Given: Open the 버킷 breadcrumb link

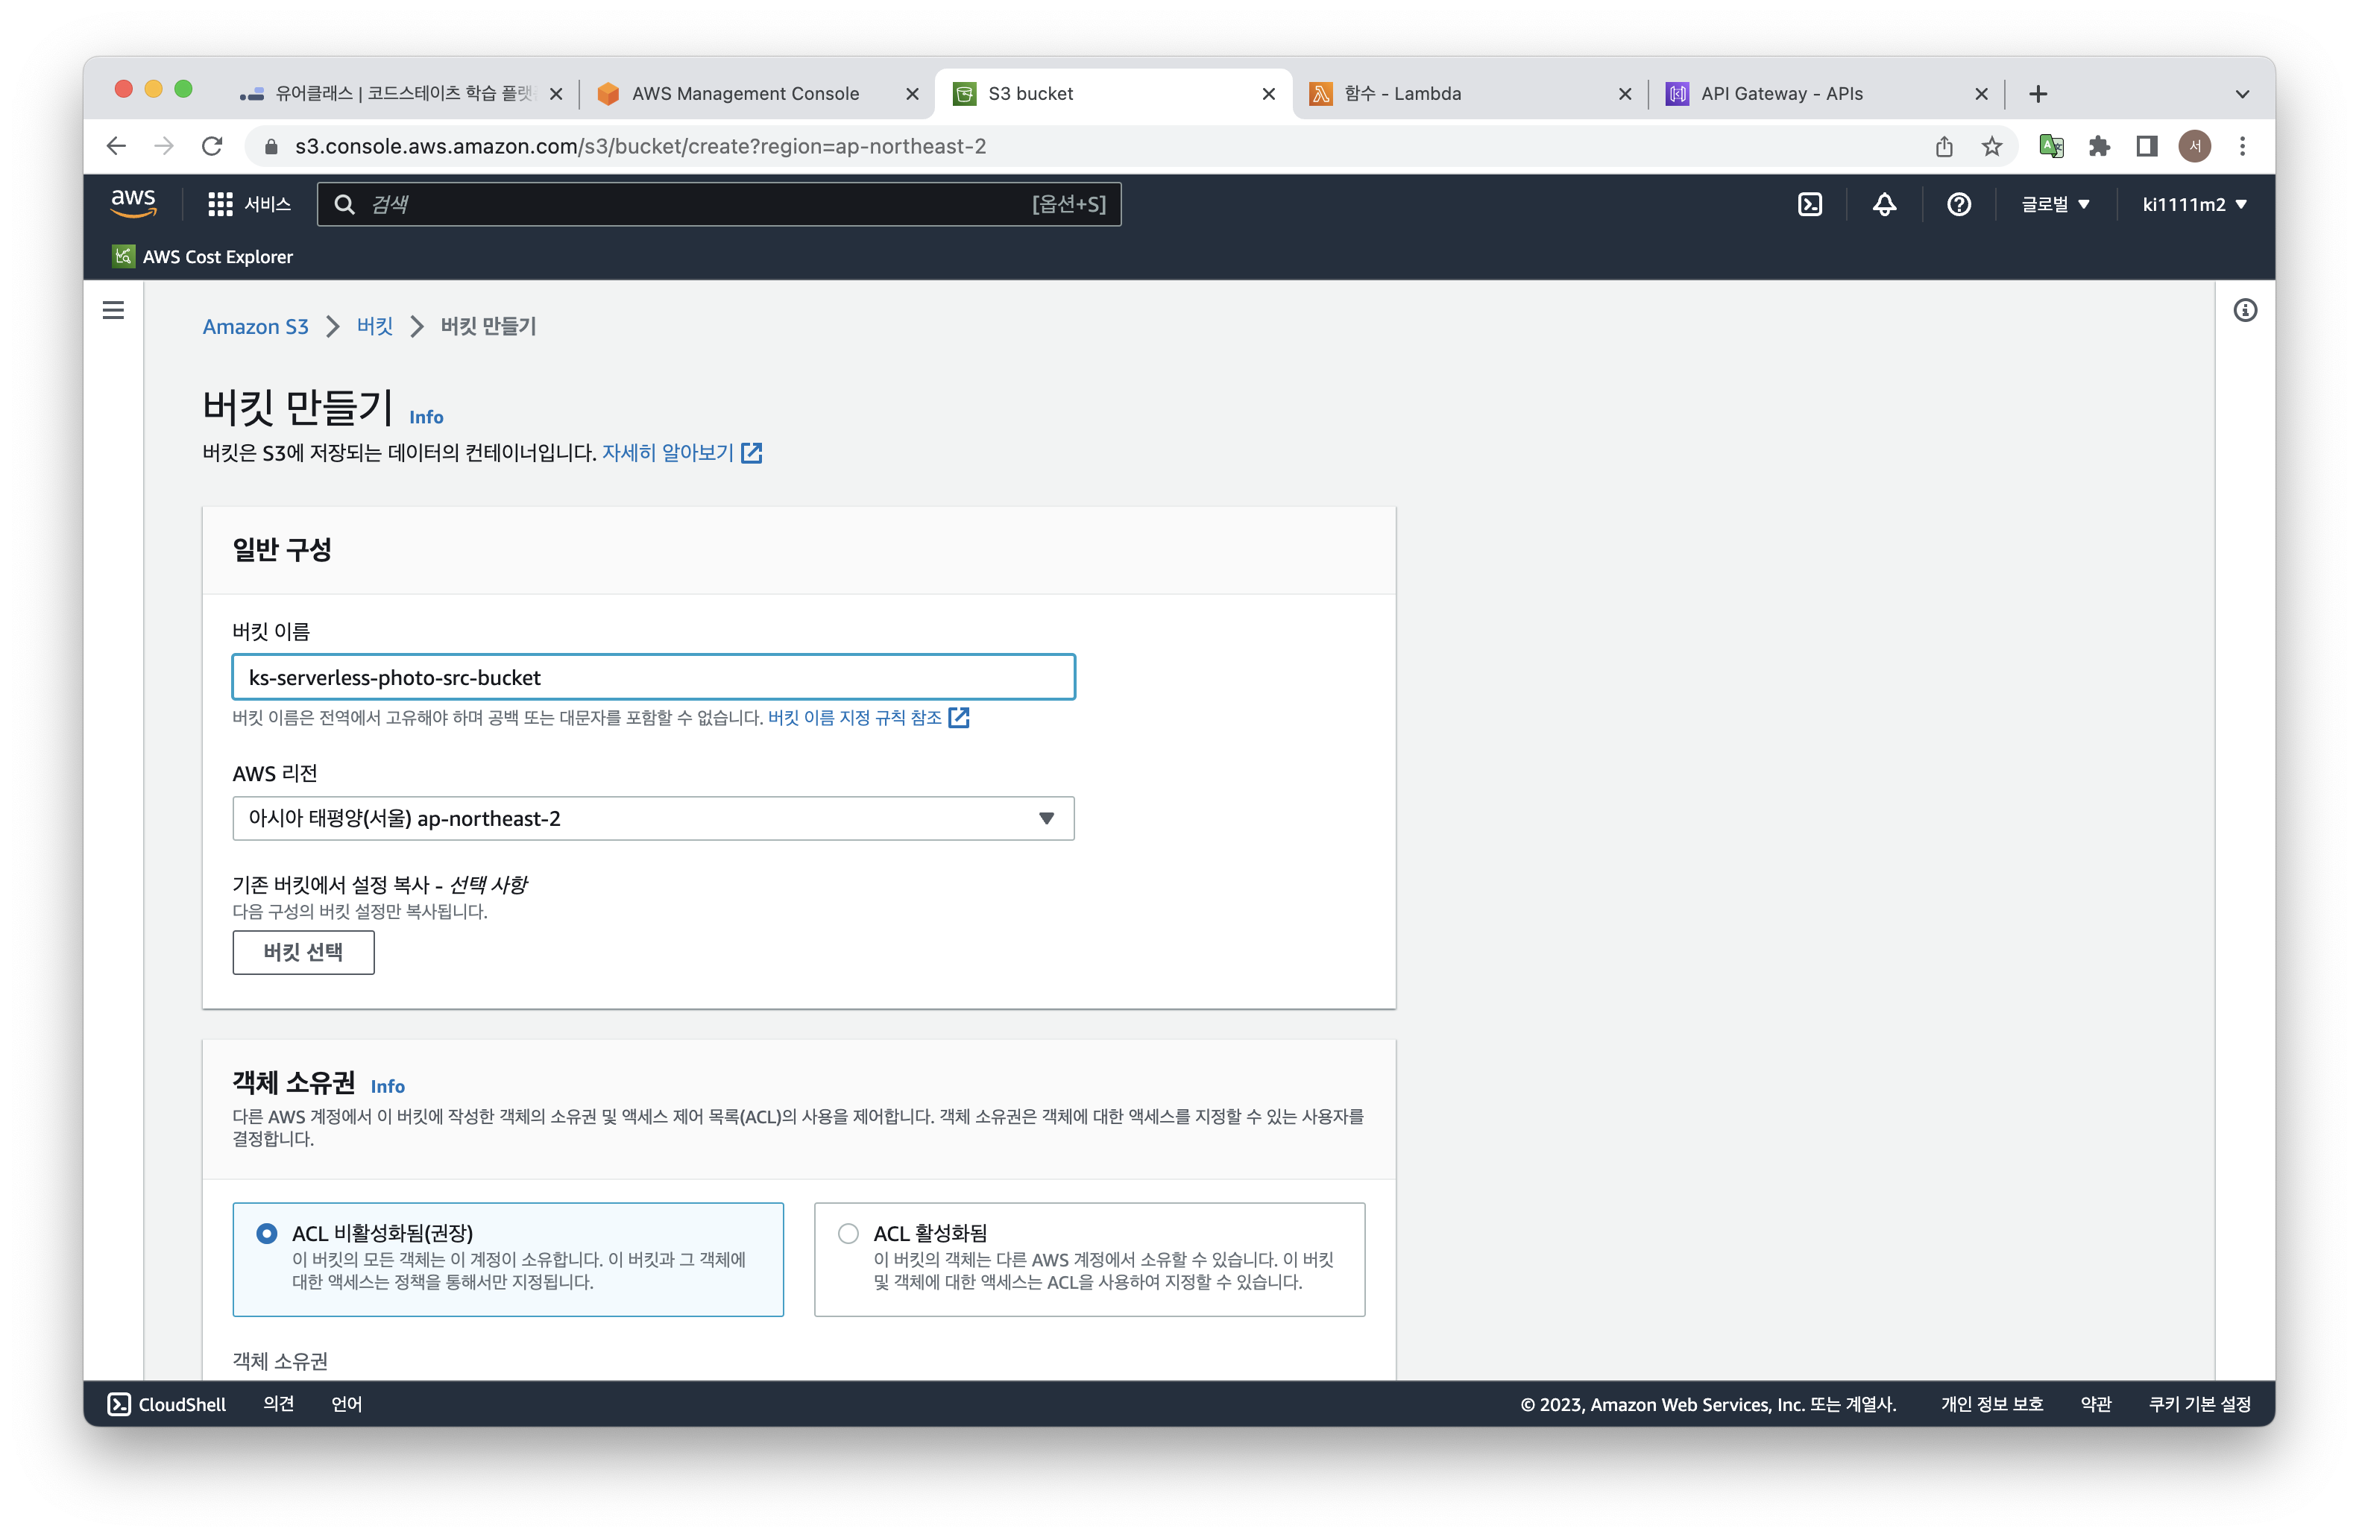Looking at the screenshot, I should [x=375, y=326].
